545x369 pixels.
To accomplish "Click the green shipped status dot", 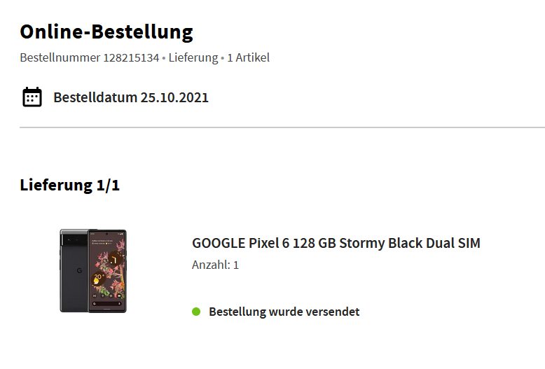I will pyautogui.click(x=196, y=312).
